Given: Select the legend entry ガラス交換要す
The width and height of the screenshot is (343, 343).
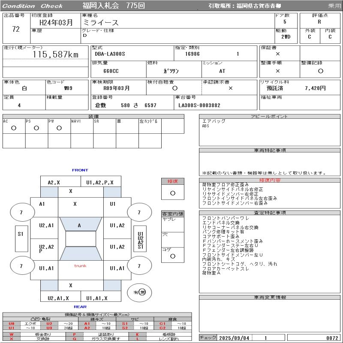Looking at the screenshot, I should (106, 339).
